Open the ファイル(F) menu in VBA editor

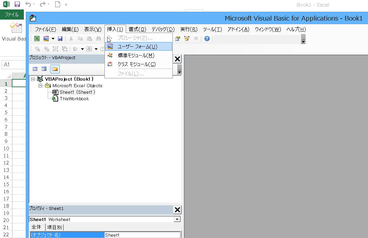click(x=45, y=29)
